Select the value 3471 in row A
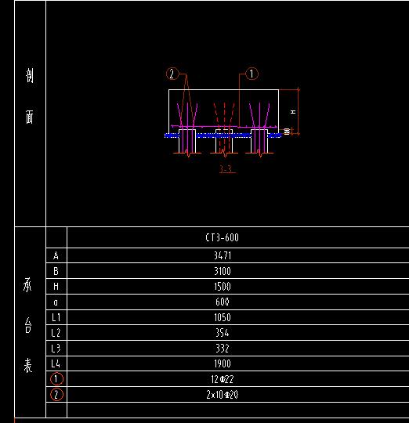Screen dimensions: 409x423 [x=223, y=255]
